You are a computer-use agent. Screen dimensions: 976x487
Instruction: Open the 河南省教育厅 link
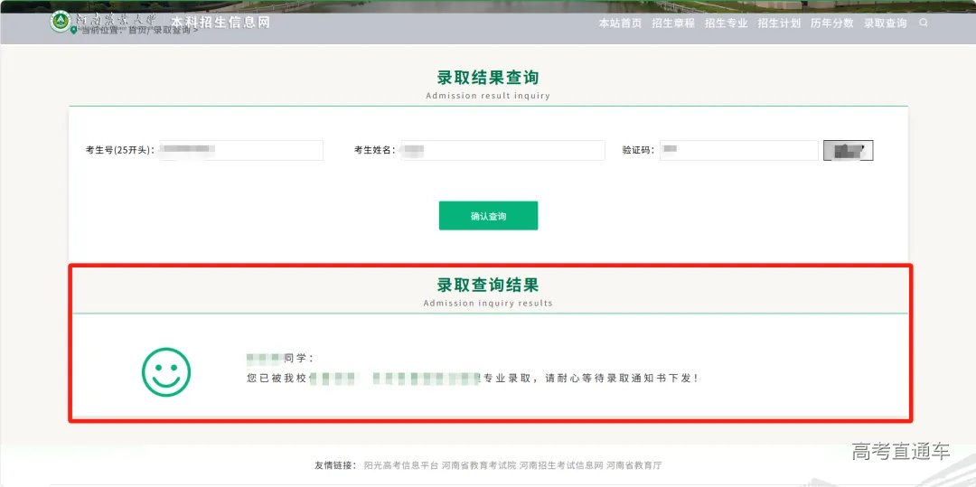(x=634, y=465)
